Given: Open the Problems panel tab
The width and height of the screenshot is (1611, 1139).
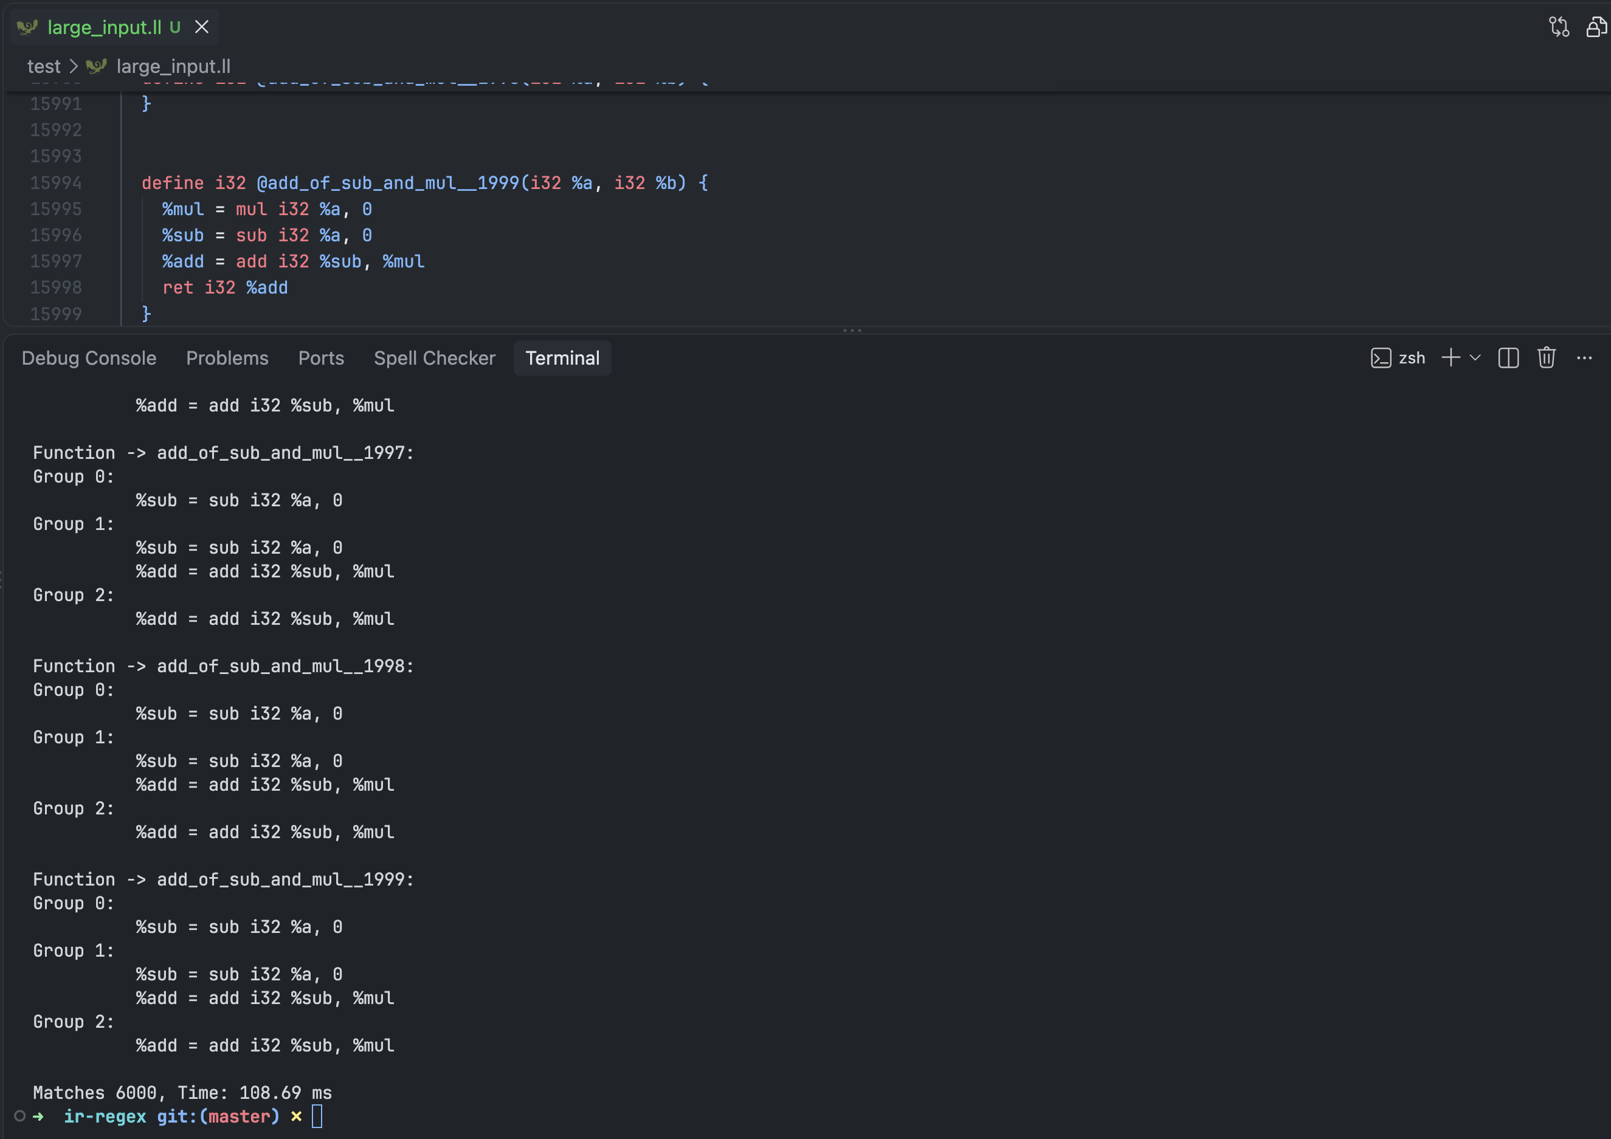Looking at the screenshot, I should coord(227,359).
